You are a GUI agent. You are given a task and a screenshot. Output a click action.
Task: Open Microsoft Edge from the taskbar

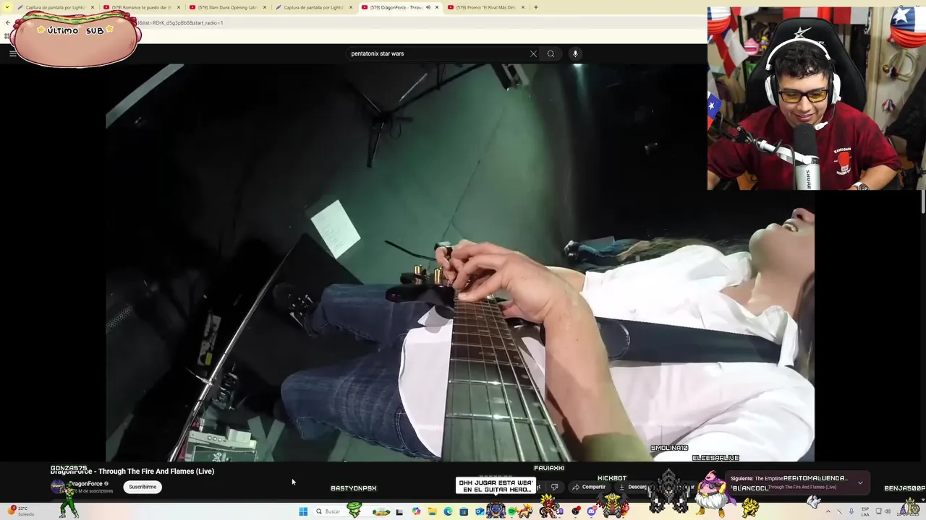click(x=448, y=511)
